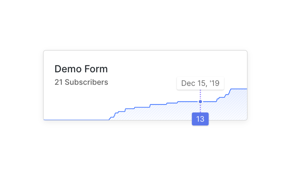Select the highlighted data point dot
This screenshot has width=289, height=175.
coord(200,102)
